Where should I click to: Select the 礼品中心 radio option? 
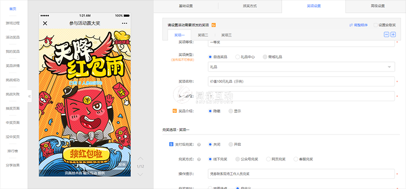pos(238,57)
